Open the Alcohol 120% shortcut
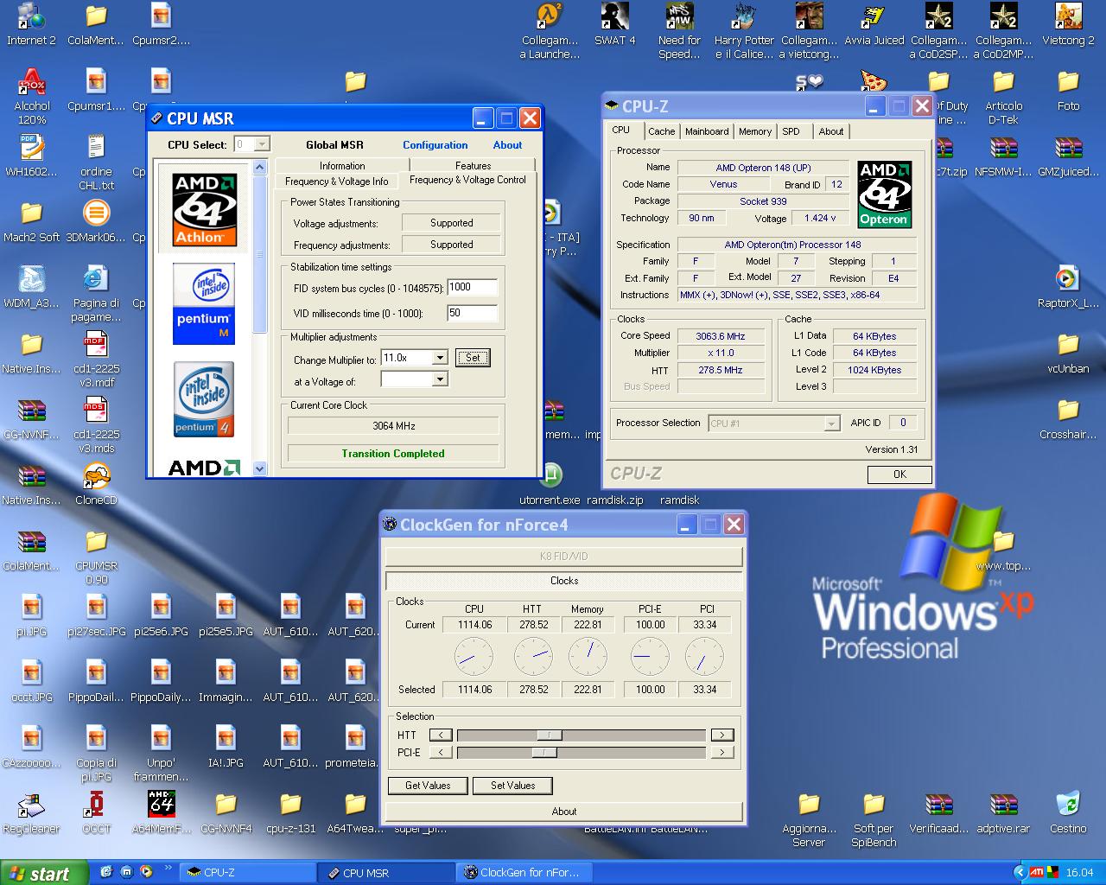The height and width of the screenshot is (885, 1106). tap(32, 97)
